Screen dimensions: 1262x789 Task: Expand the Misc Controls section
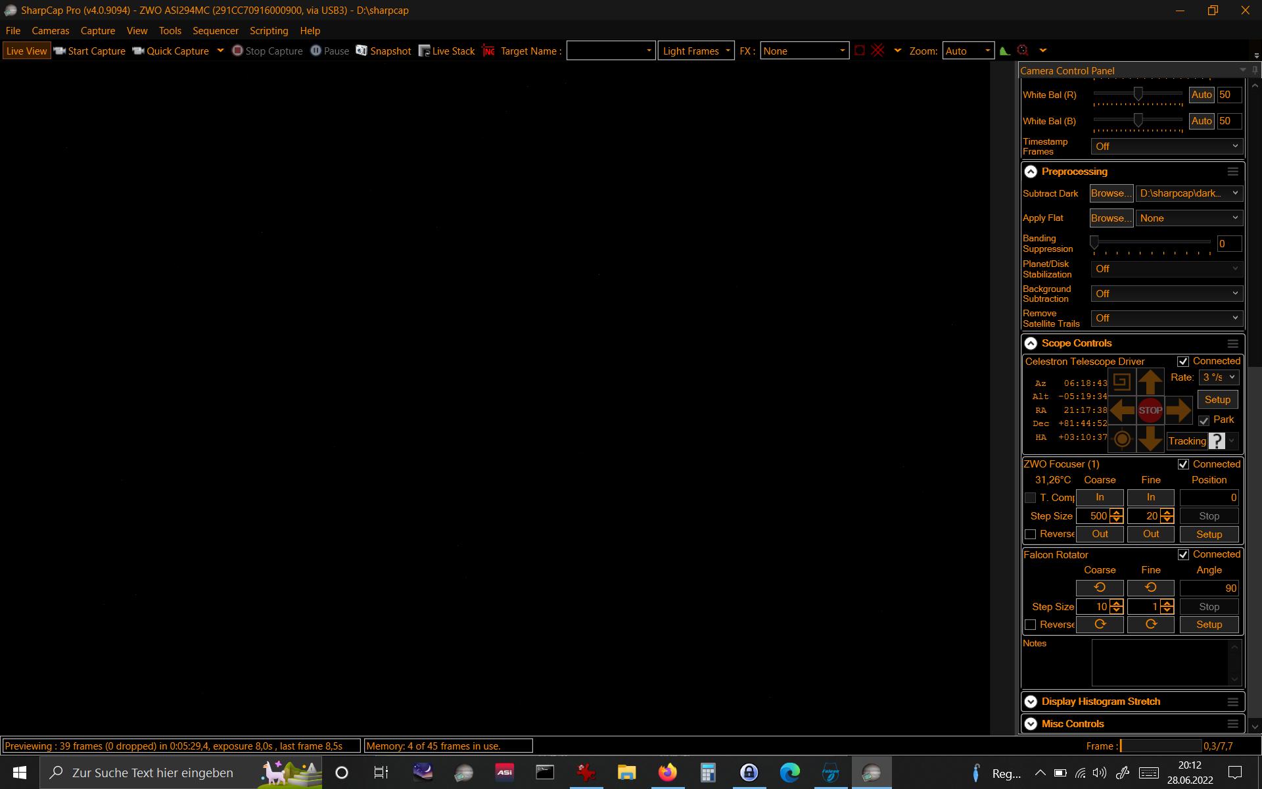(x=1031, y=724)
